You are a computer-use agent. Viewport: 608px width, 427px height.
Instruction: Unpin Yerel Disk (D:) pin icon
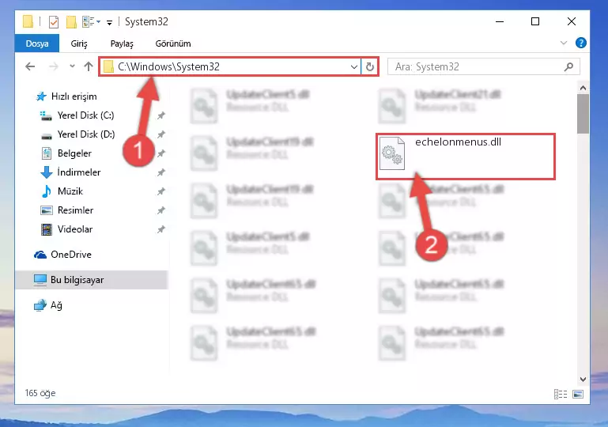161,134
